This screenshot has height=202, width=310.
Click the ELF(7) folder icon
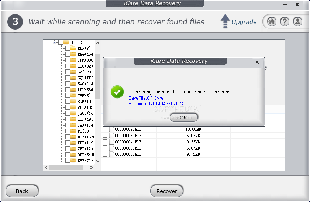click(x=73, y=48)
